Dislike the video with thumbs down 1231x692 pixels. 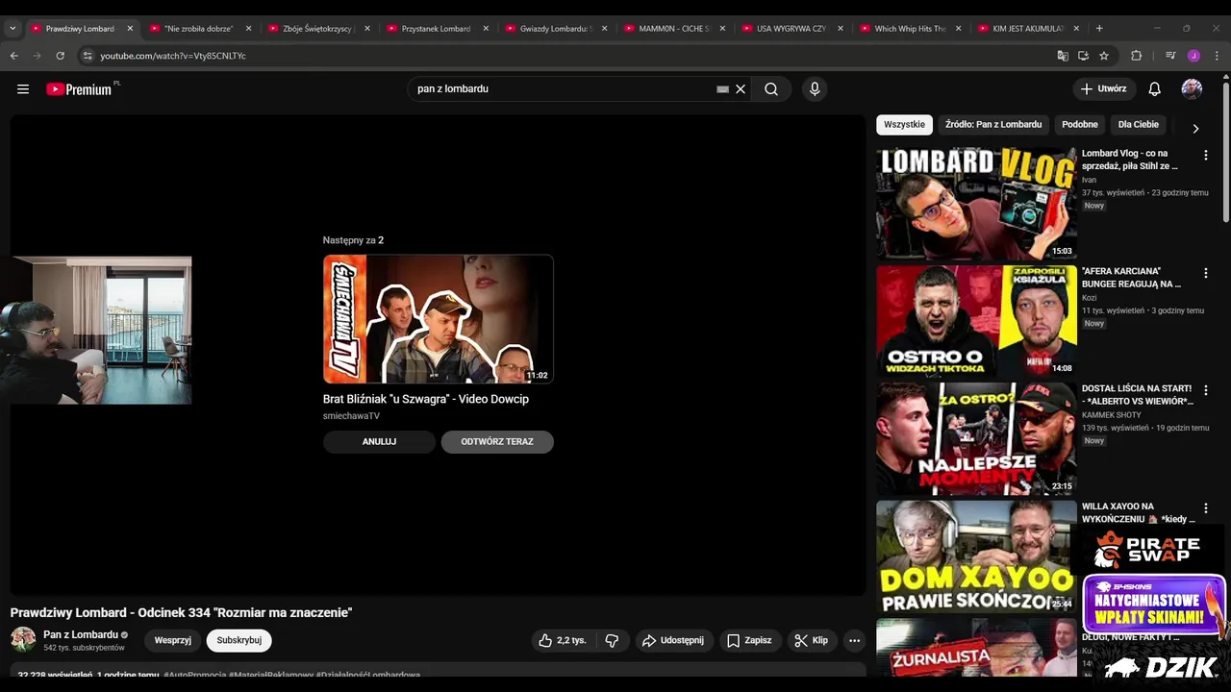click(x=612, y=640)
